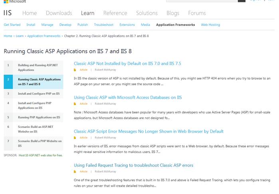This screenshot has height=194, width=279.
Task: Click Application Frameworks in the breadcrumb
Action: [x=44, y=36]
